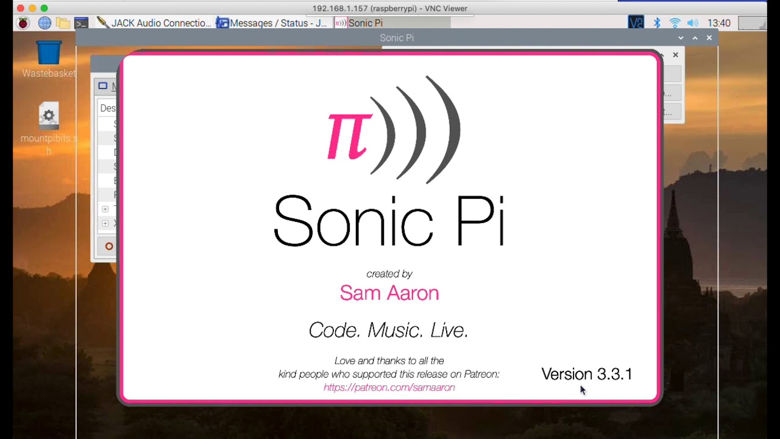Launch the web browser globe icon
The width and height of the screenshot is (780, 439).
point(44,23)
